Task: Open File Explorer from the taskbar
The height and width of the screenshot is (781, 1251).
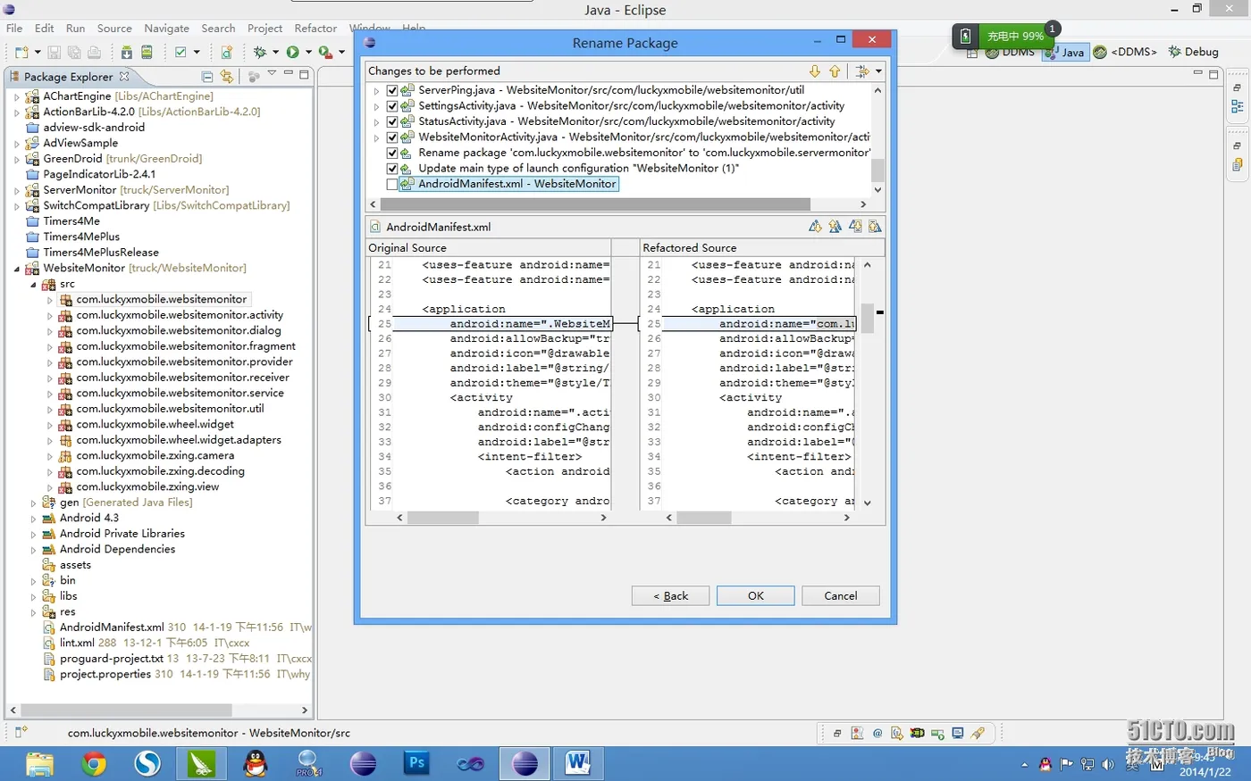Action: (40, 764)
